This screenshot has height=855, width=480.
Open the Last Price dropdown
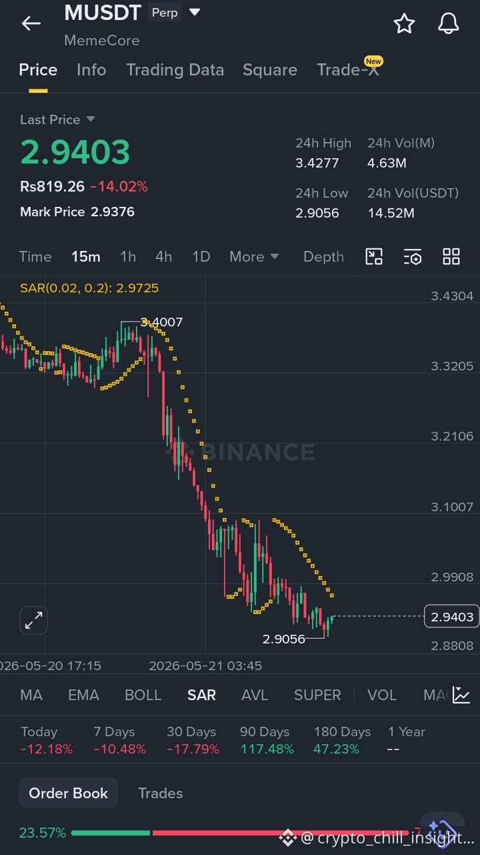click(x=57, y=119)
